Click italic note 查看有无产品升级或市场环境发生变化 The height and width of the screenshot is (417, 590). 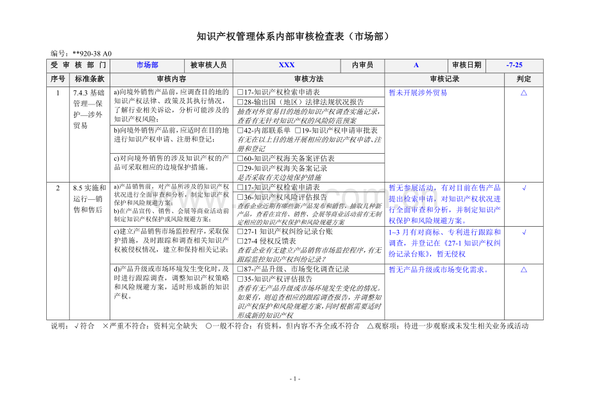click(x=308, y=302)
